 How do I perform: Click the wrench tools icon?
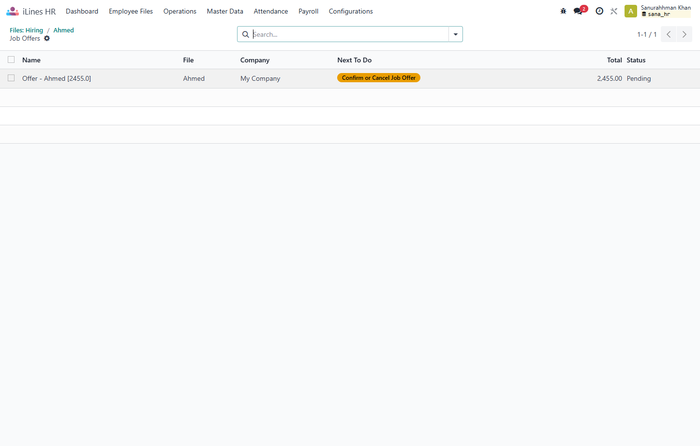(x=614, y=11)
